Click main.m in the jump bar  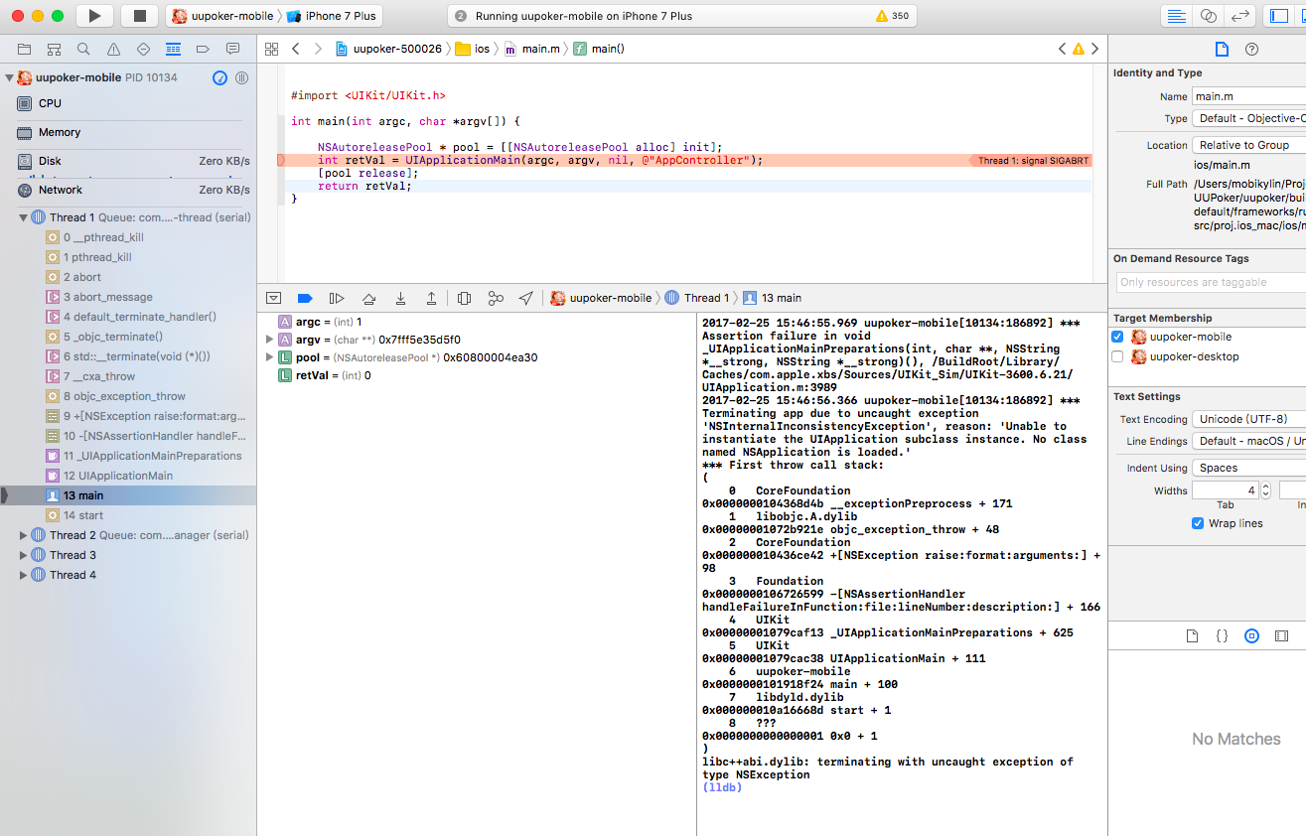[532, 49]
